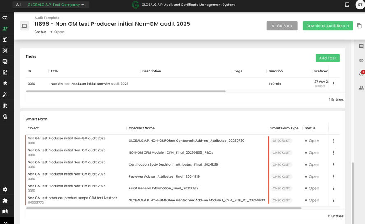Open the GT user avatar menu

[360, 5]
